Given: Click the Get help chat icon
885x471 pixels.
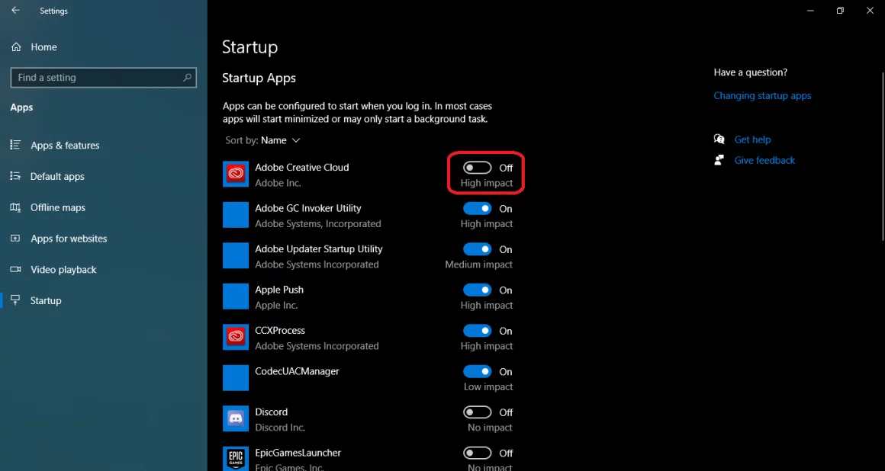Looking at the screenshot, I should (719, 139).
